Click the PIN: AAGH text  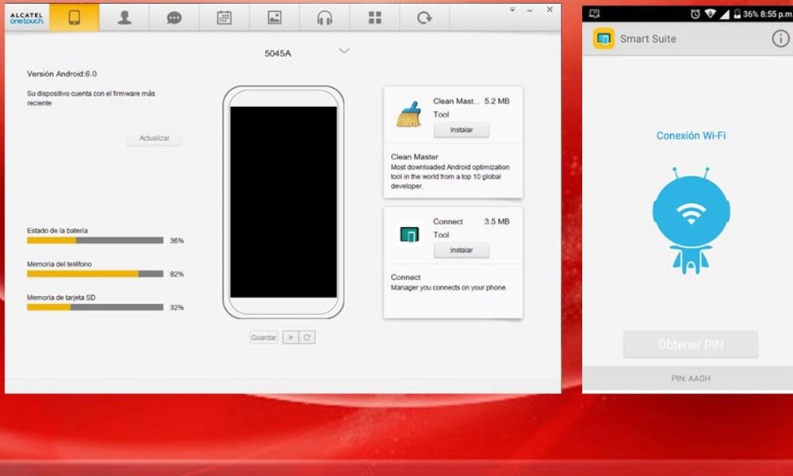691,378
